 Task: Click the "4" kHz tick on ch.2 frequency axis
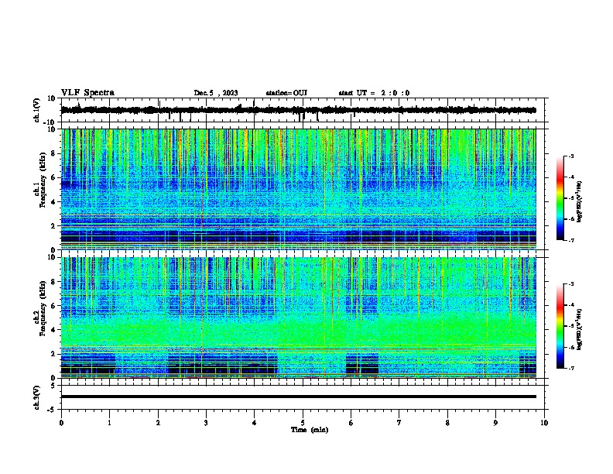click(54, 330)
